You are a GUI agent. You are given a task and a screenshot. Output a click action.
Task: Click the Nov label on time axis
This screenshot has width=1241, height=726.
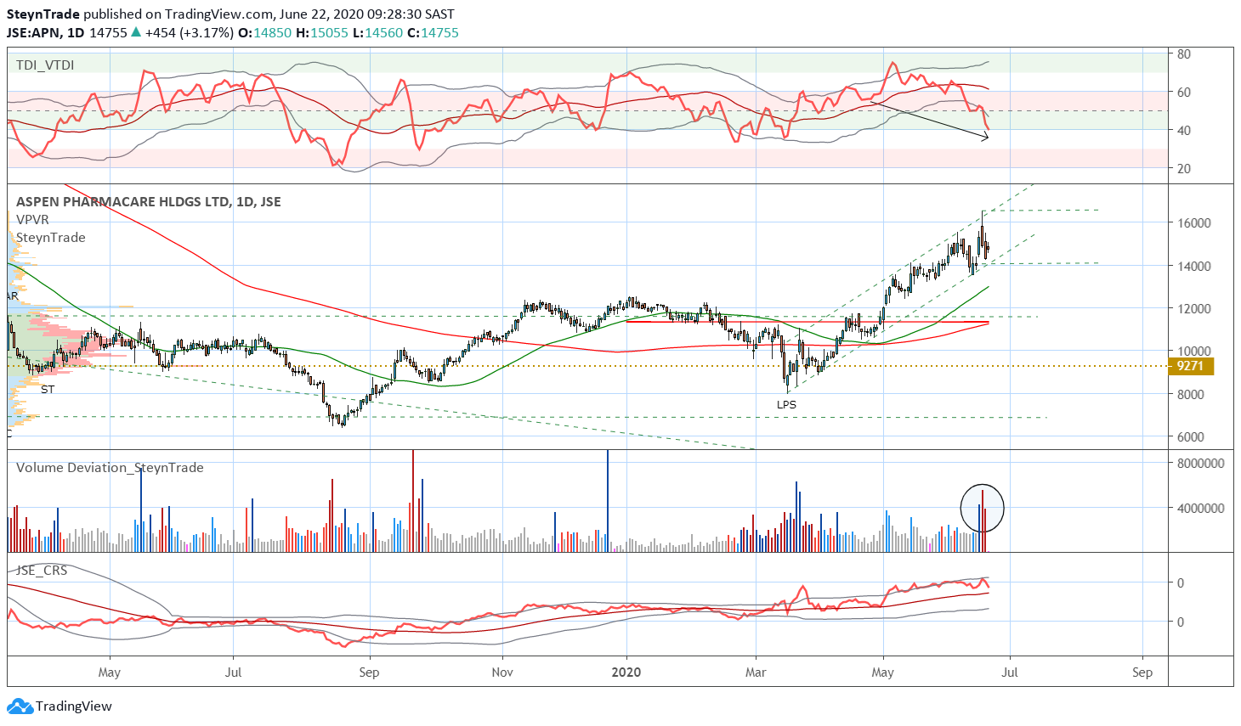[x=502, y=673]
